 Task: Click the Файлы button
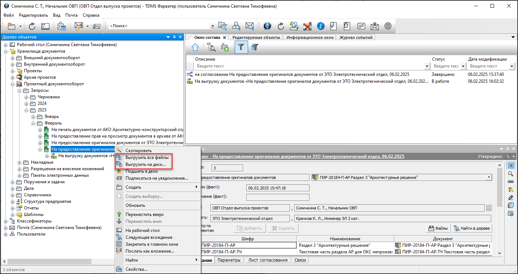[438, 228]
